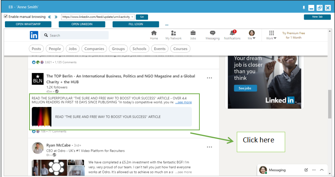The width and height of the screenshot is (335, 177).
Task: Click see more on TOP Berlin post
Action: (x=184, y=102)
